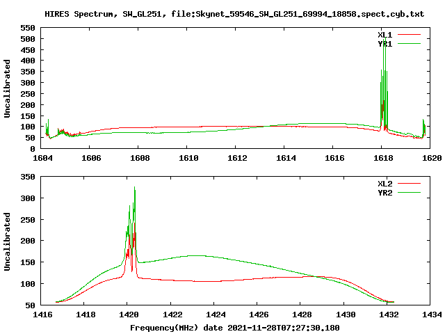
Task: Click the 1610 x-axis tick label
Action: tap(188, 158)
